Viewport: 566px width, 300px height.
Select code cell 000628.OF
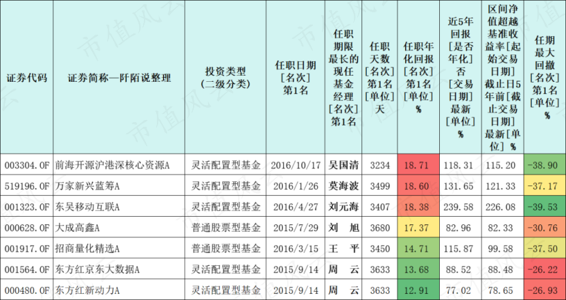27,228
